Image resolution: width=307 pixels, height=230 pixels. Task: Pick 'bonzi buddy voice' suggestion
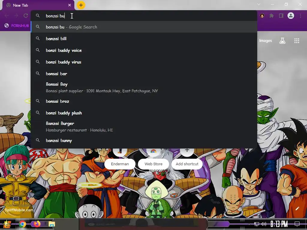pos(144,50)
